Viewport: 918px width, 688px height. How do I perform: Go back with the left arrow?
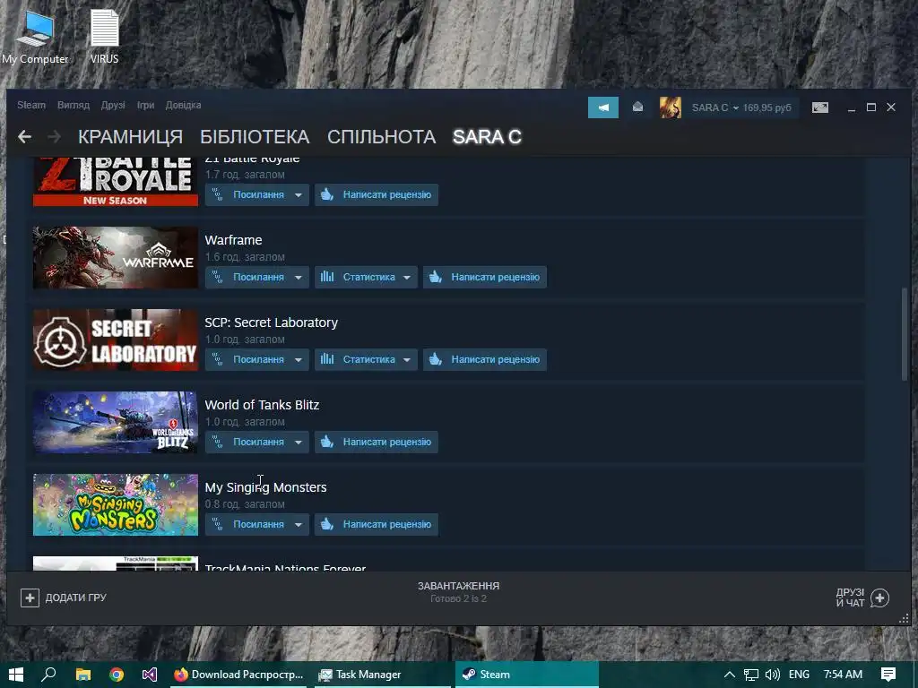(x=24, y=137)
